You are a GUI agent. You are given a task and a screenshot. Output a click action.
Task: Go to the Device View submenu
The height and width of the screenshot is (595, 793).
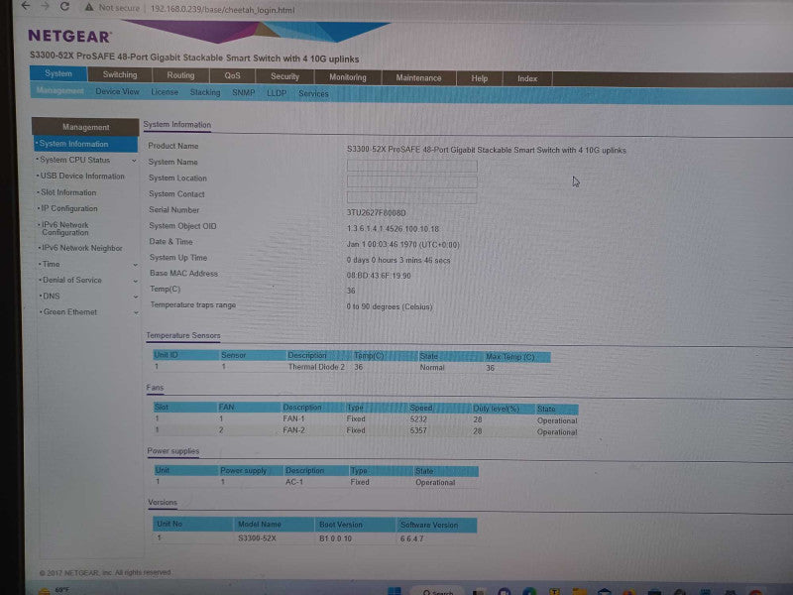coord(117,91)
